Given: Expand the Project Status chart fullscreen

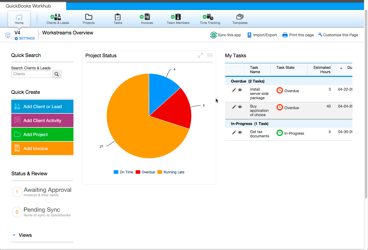Looking at the screenshot, I should tap(200, 55).
